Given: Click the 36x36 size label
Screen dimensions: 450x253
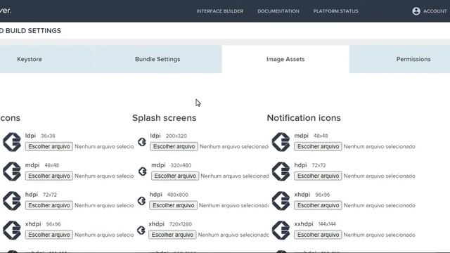Looking at the screenshot, I should [48, 136].
